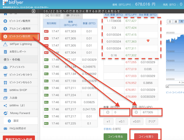
Task: Click SELL badge on 677,211 row
Action: (46, 88)
